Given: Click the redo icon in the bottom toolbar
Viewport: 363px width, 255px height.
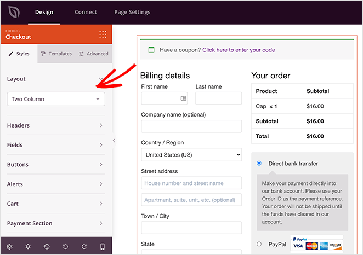Looking at the screenshot, I should click(84, 247).
